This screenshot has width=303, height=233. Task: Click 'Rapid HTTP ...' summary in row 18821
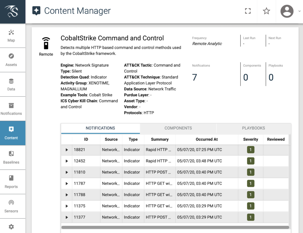(159, 150)
